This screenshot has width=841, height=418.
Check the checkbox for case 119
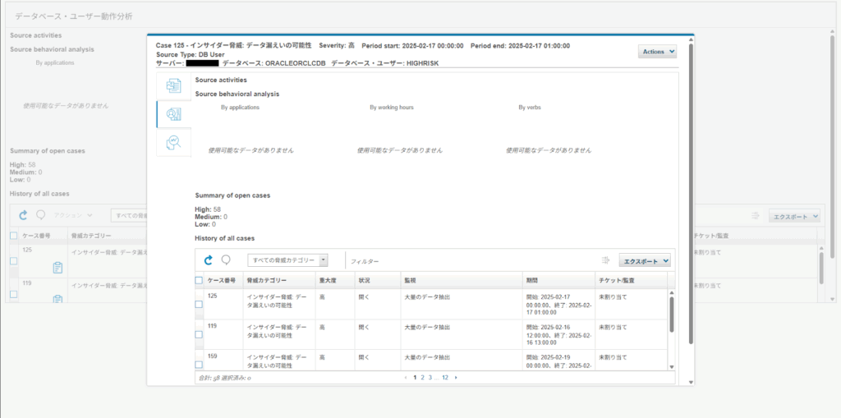pyautogui.click(x=199, y=334)
